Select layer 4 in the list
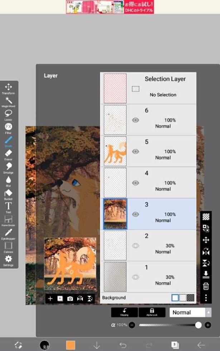Viewport: 220px width, 351px height. pos(148,182)
